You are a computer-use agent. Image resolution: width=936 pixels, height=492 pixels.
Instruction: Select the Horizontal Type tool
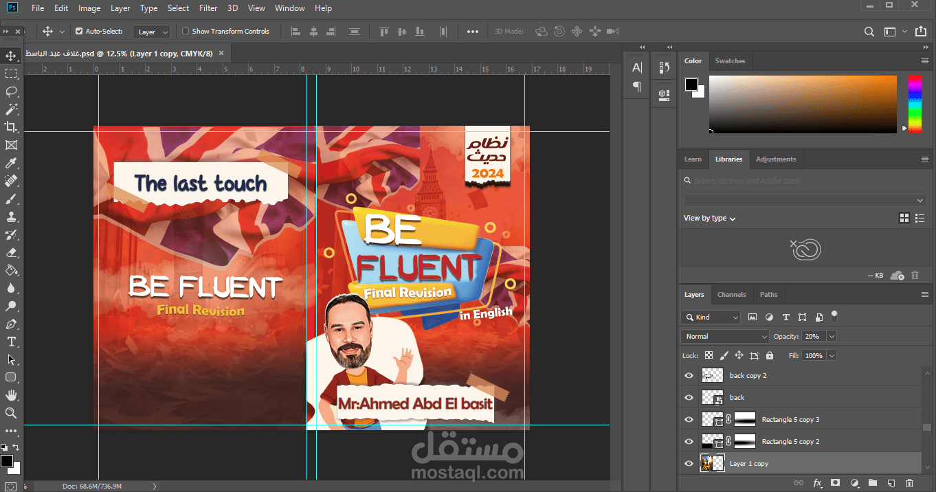click(11, 342)
